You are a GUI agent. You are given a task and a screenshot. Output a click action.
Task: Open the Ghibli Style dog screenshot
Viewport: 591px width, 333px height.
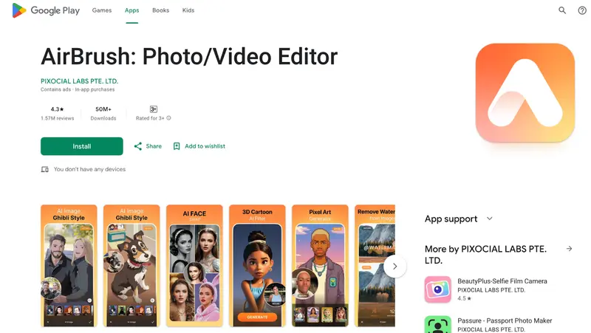coord(131,266)
